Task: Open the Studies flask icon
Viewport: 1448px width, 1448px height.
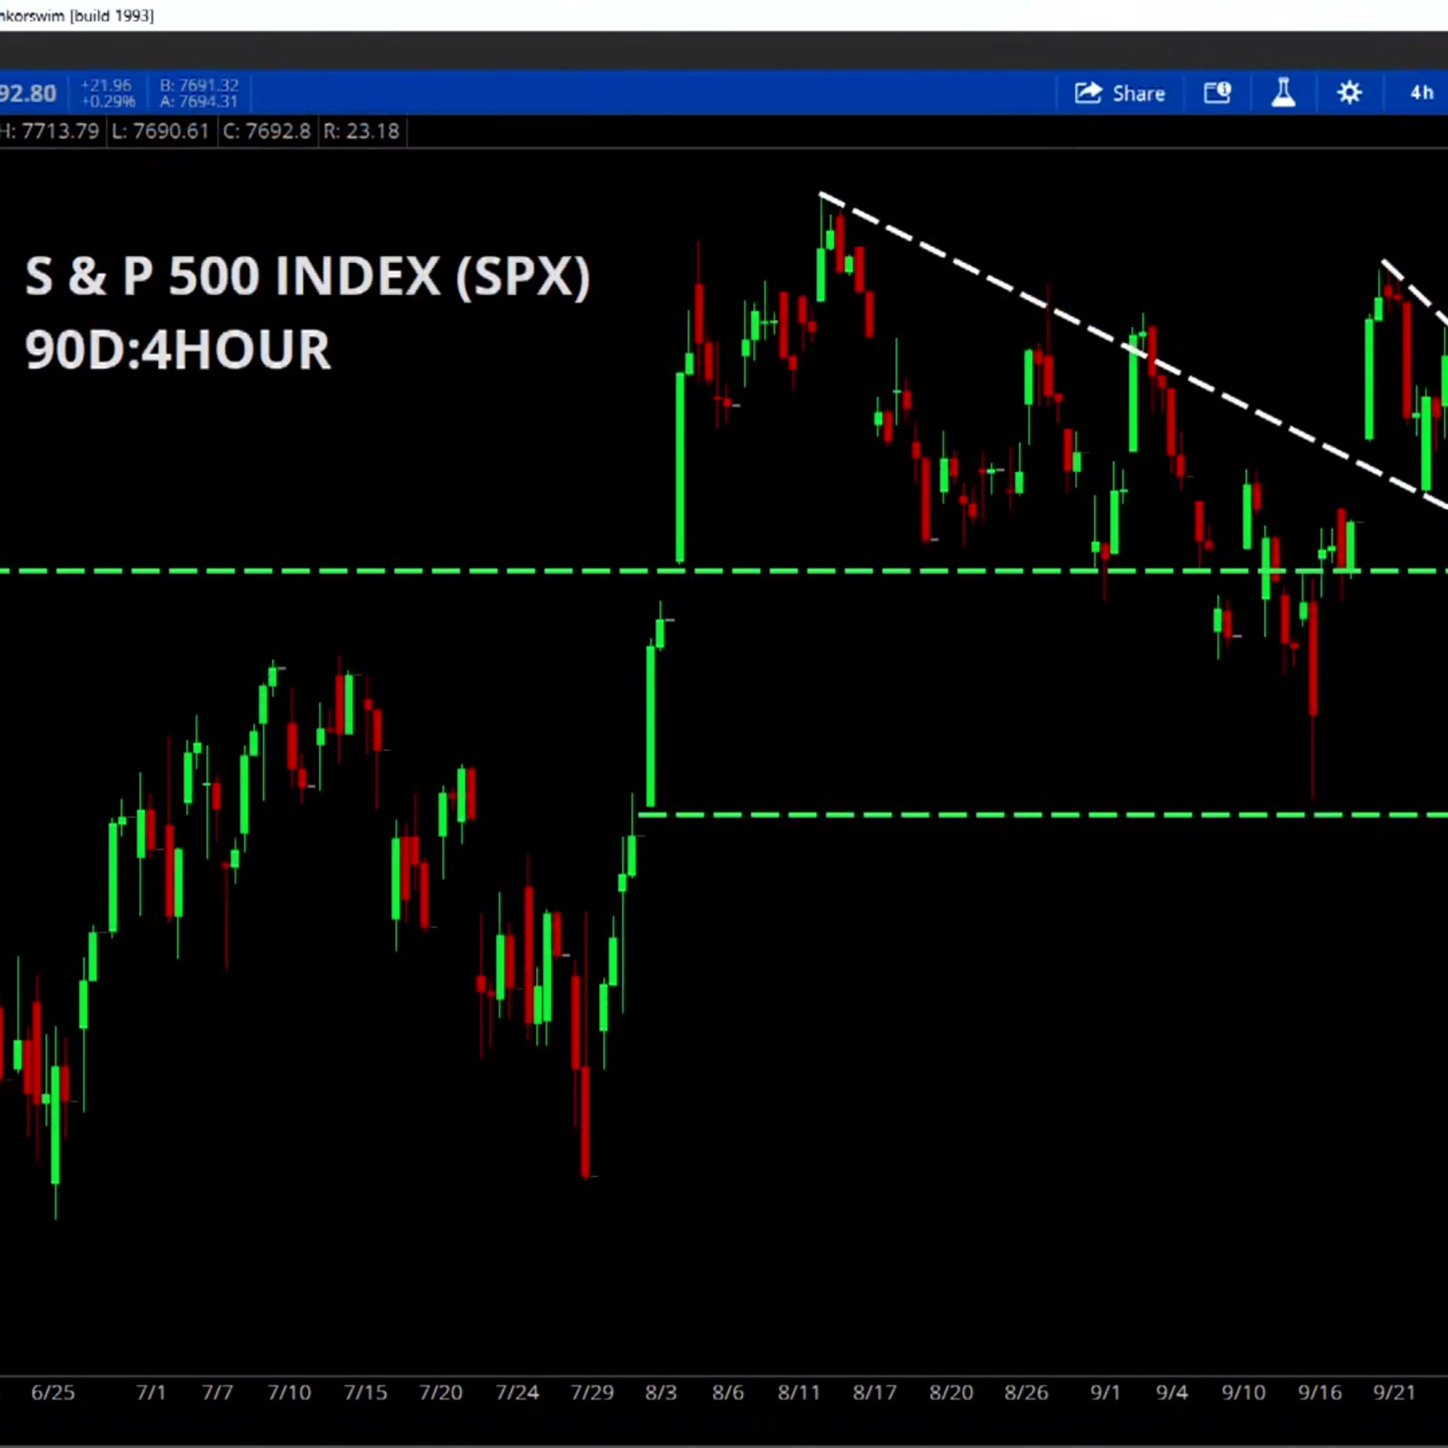Action: click(x=1283, y=93)
